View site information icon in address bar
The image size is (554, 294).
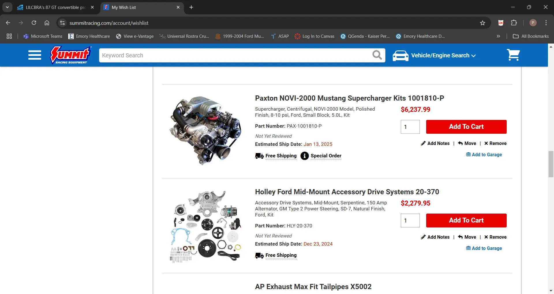[62, 23]
